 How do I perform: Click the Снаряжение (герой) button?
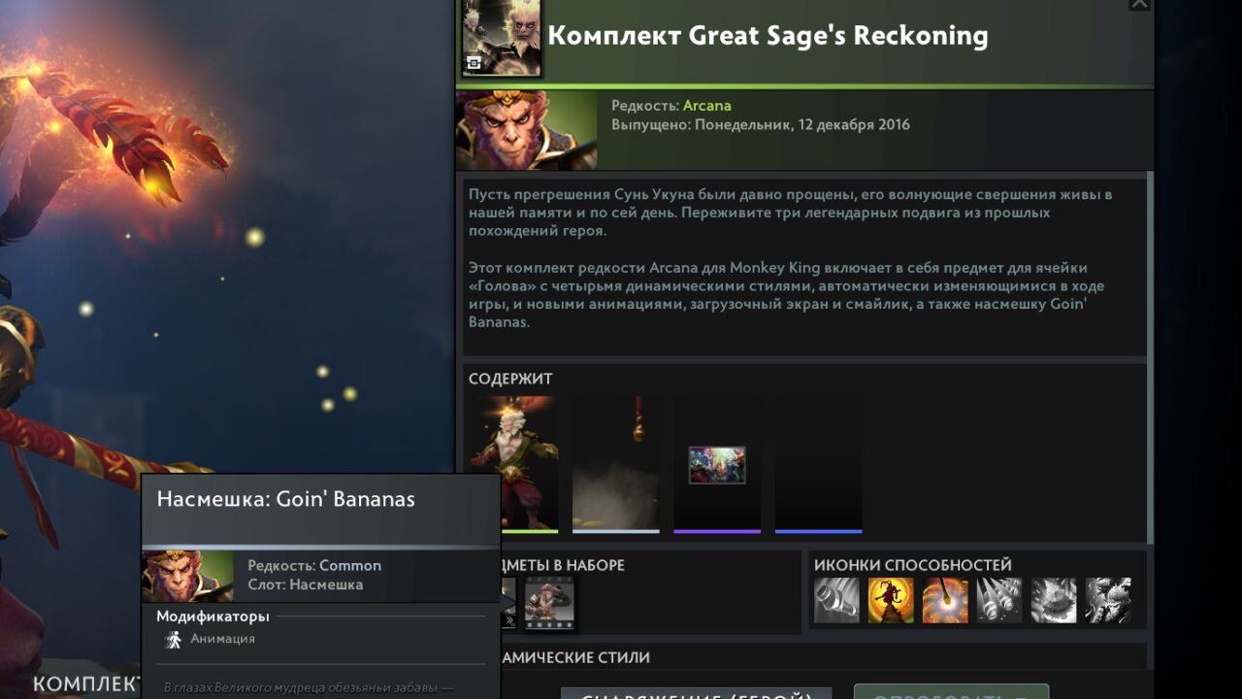tap(697, 693)
